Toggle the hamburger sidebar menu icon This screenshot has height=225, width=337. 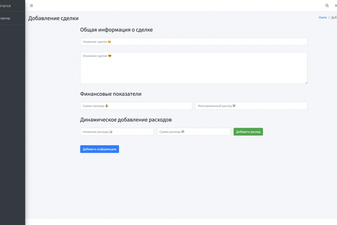(x=31, y=6)
